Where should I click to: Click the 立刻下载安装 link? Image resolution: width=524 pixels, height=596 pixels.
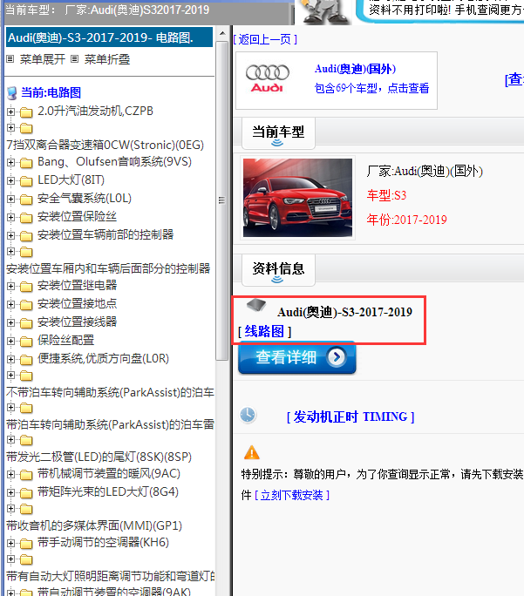[x=292, y=495]
